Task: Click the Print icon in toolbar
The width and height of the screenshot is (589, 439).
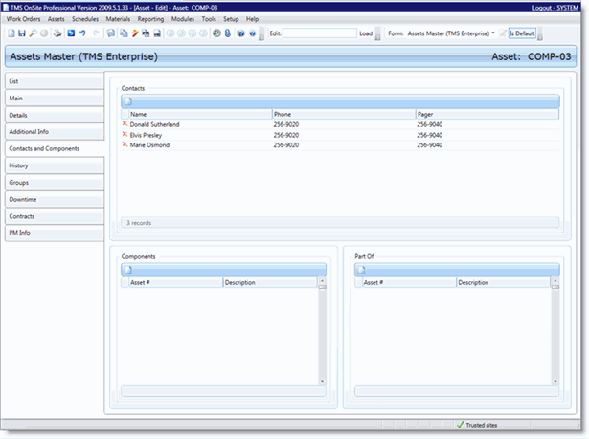Action: tap(57, 33)
